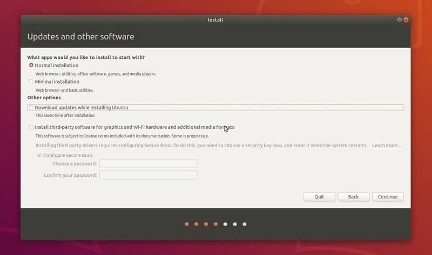Click the Choose a password field
The width and height of the screenshot is (432, 255).
148,164
